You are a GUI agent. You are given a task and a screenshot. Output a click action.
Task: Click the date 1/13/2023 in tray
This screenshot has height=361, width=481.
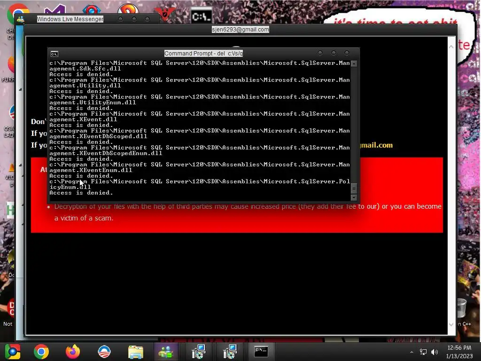[459, 356]
